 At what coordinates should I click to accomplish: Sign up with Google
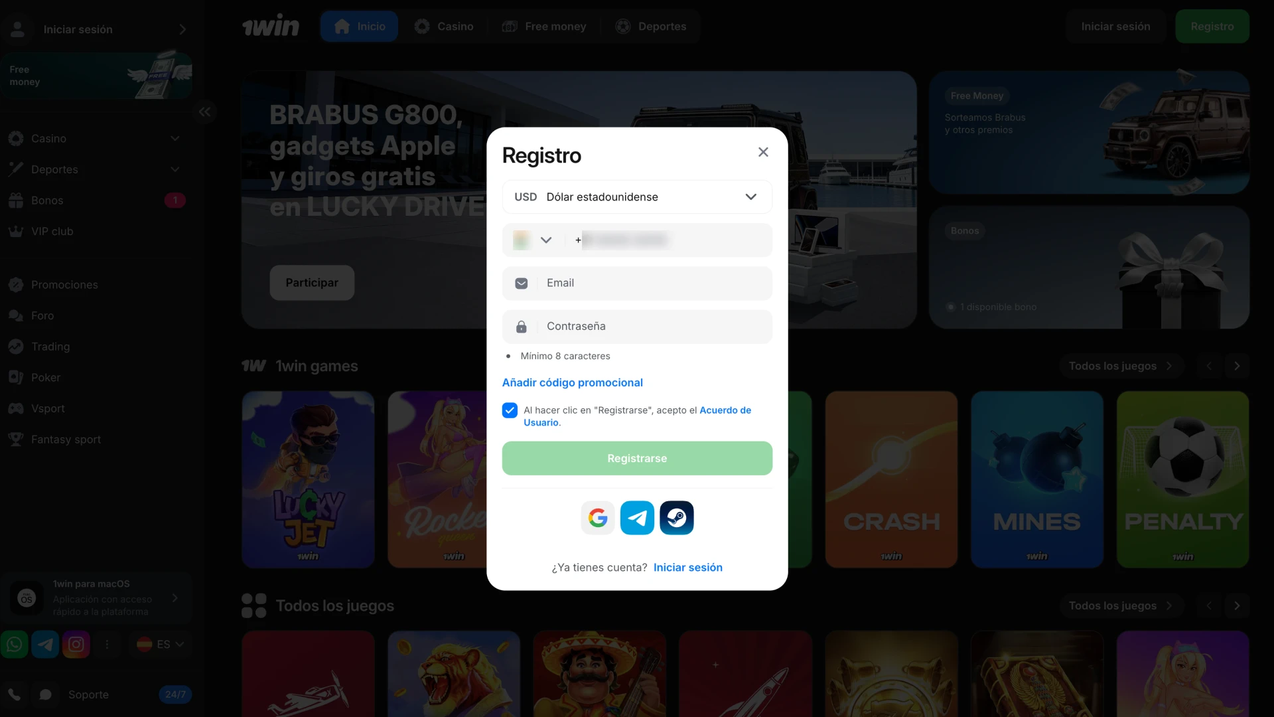597,517
